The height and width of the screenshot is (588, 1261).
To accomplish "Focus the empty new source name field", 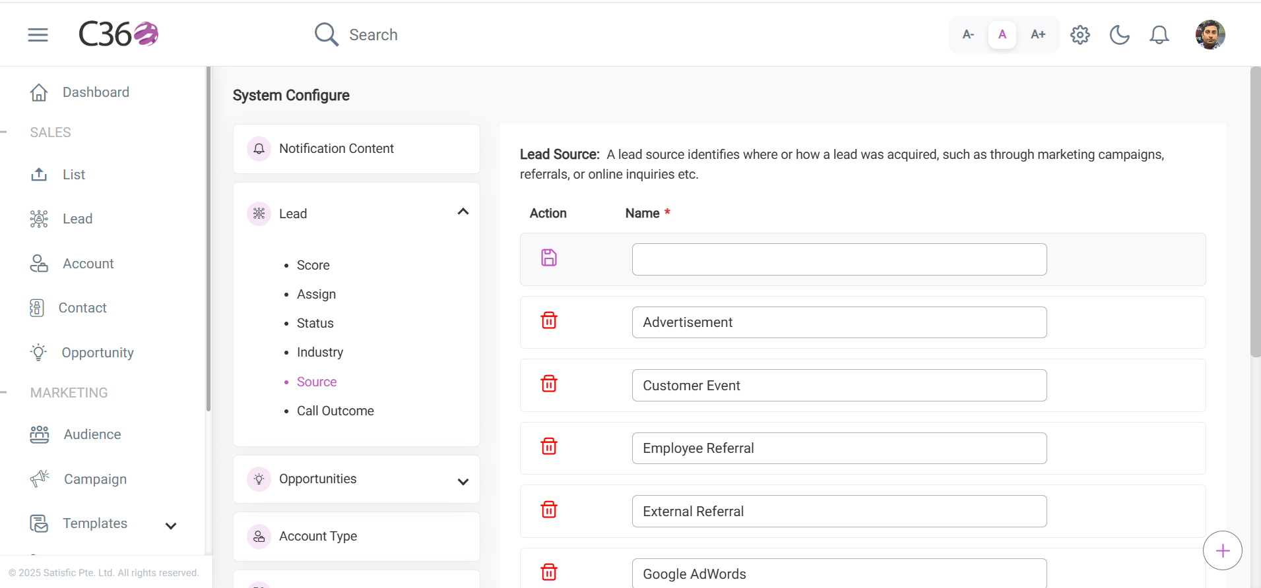I will point(839,259).
